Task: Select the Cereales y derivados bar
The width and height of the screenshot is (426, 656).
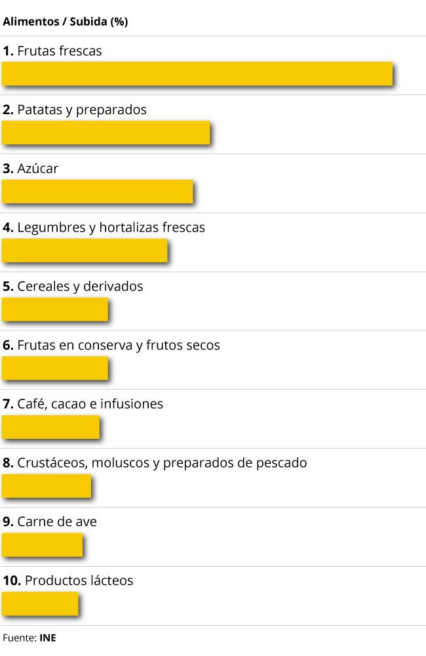Action: [54, 310]
